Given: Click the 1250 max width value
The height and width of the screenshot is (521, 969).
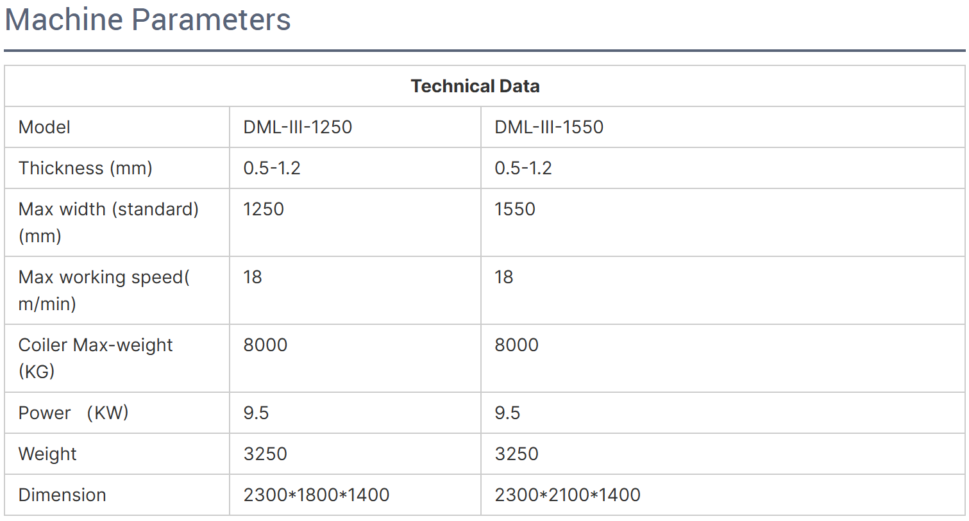Looking at the screenshot, I should point(264,209).
